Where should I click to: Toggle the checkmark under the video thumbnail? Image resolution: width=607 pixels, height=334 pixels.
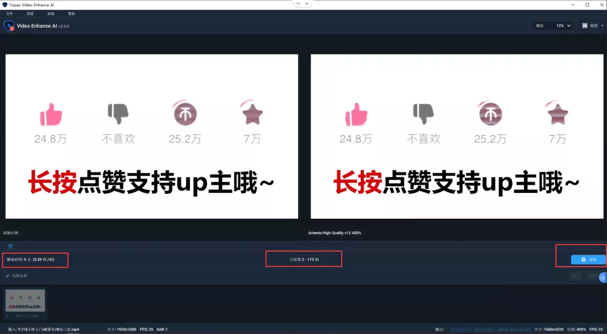[8, 316]
